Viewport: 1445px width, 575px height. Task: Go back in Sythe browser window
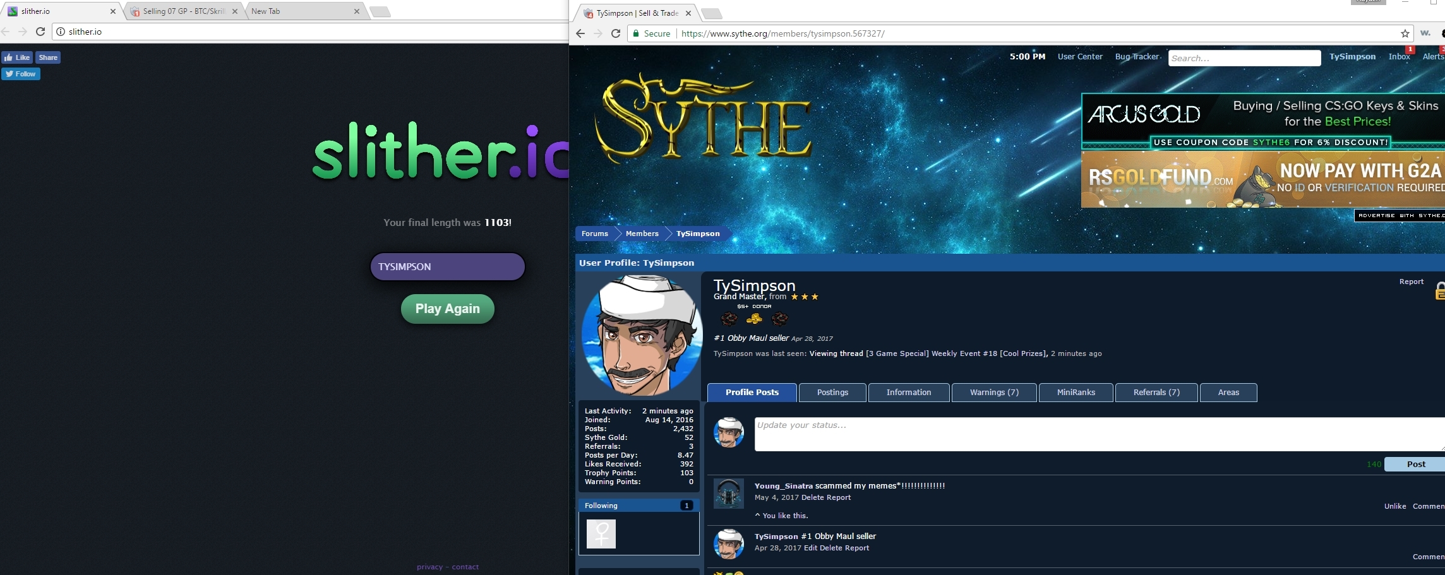pos(580,33)
